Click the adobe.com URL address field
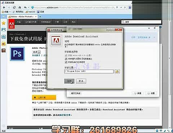This screenshot has width=173, height=133. tap(75, 7)
